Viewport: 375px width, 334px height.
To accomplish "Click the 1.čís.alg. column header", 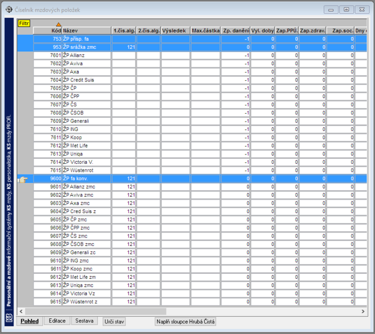I will click(x=124, y=31).
